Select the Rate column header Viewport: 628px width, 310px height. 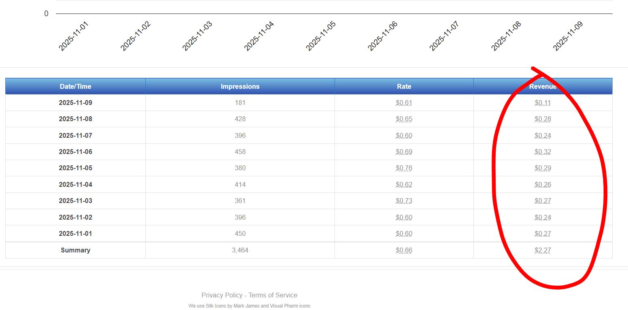click(x=404, y=86)
